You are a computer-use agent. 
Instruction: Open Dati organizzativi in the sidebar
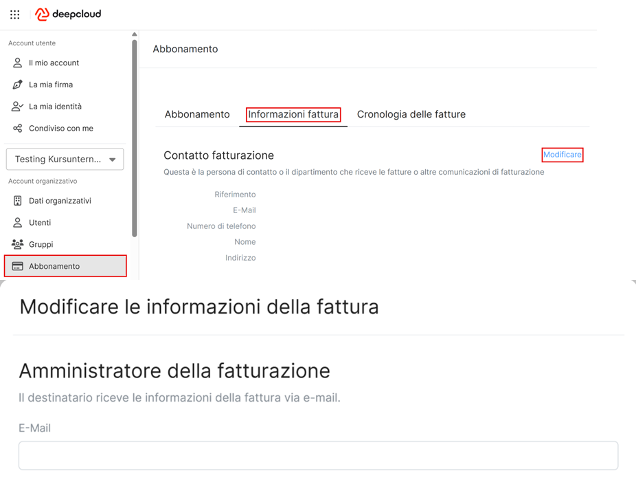pyautogui.click(x=60, y=201)
